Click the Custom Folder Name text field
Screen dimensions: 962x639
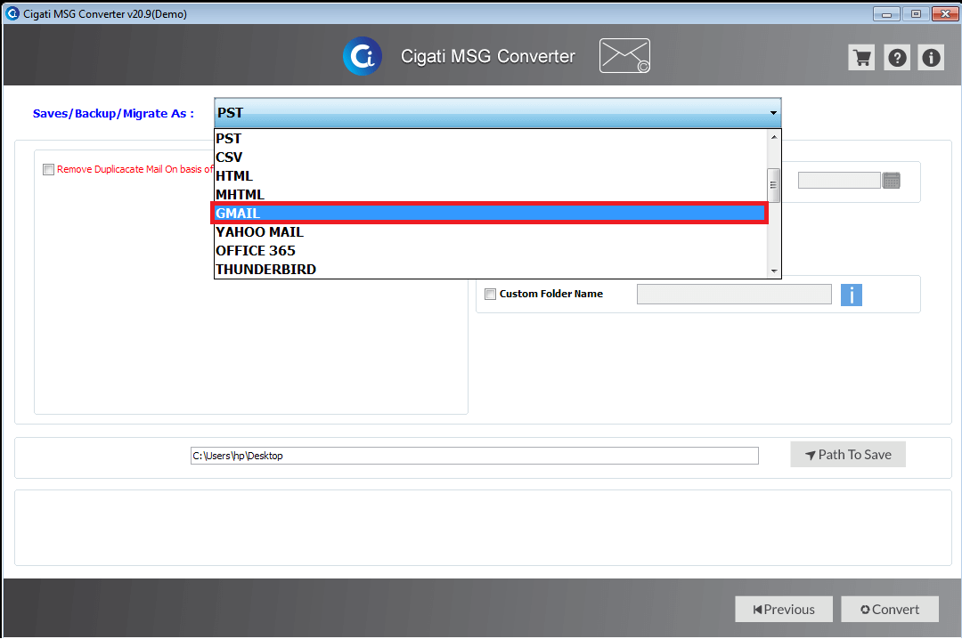734,295
